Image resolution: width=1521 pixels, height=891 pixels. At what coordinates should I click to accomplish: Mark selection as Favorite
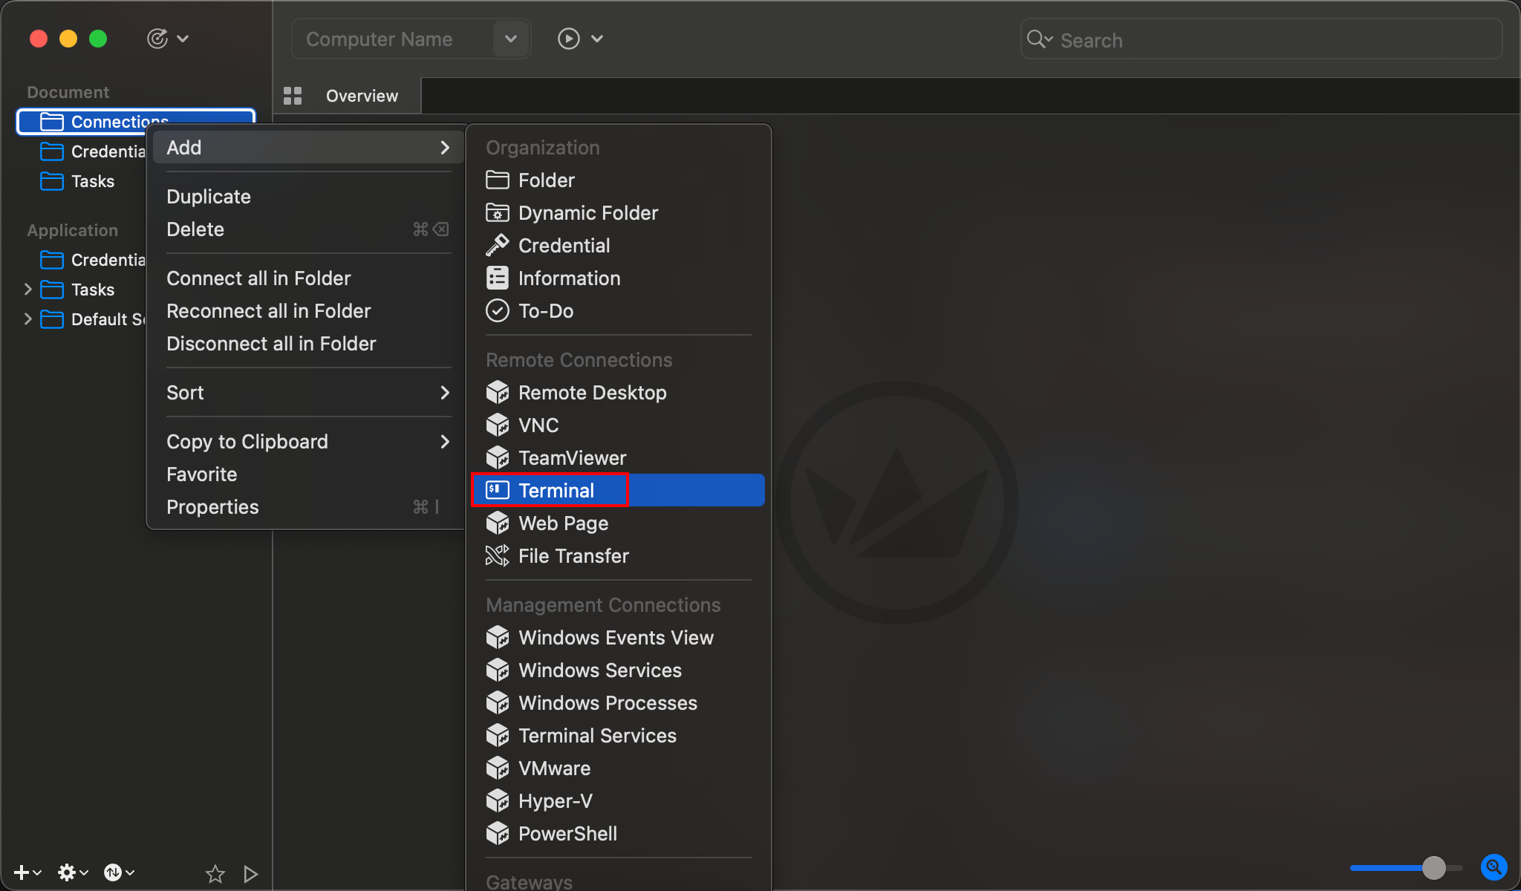pyautogui.click(x=202, y=474)
